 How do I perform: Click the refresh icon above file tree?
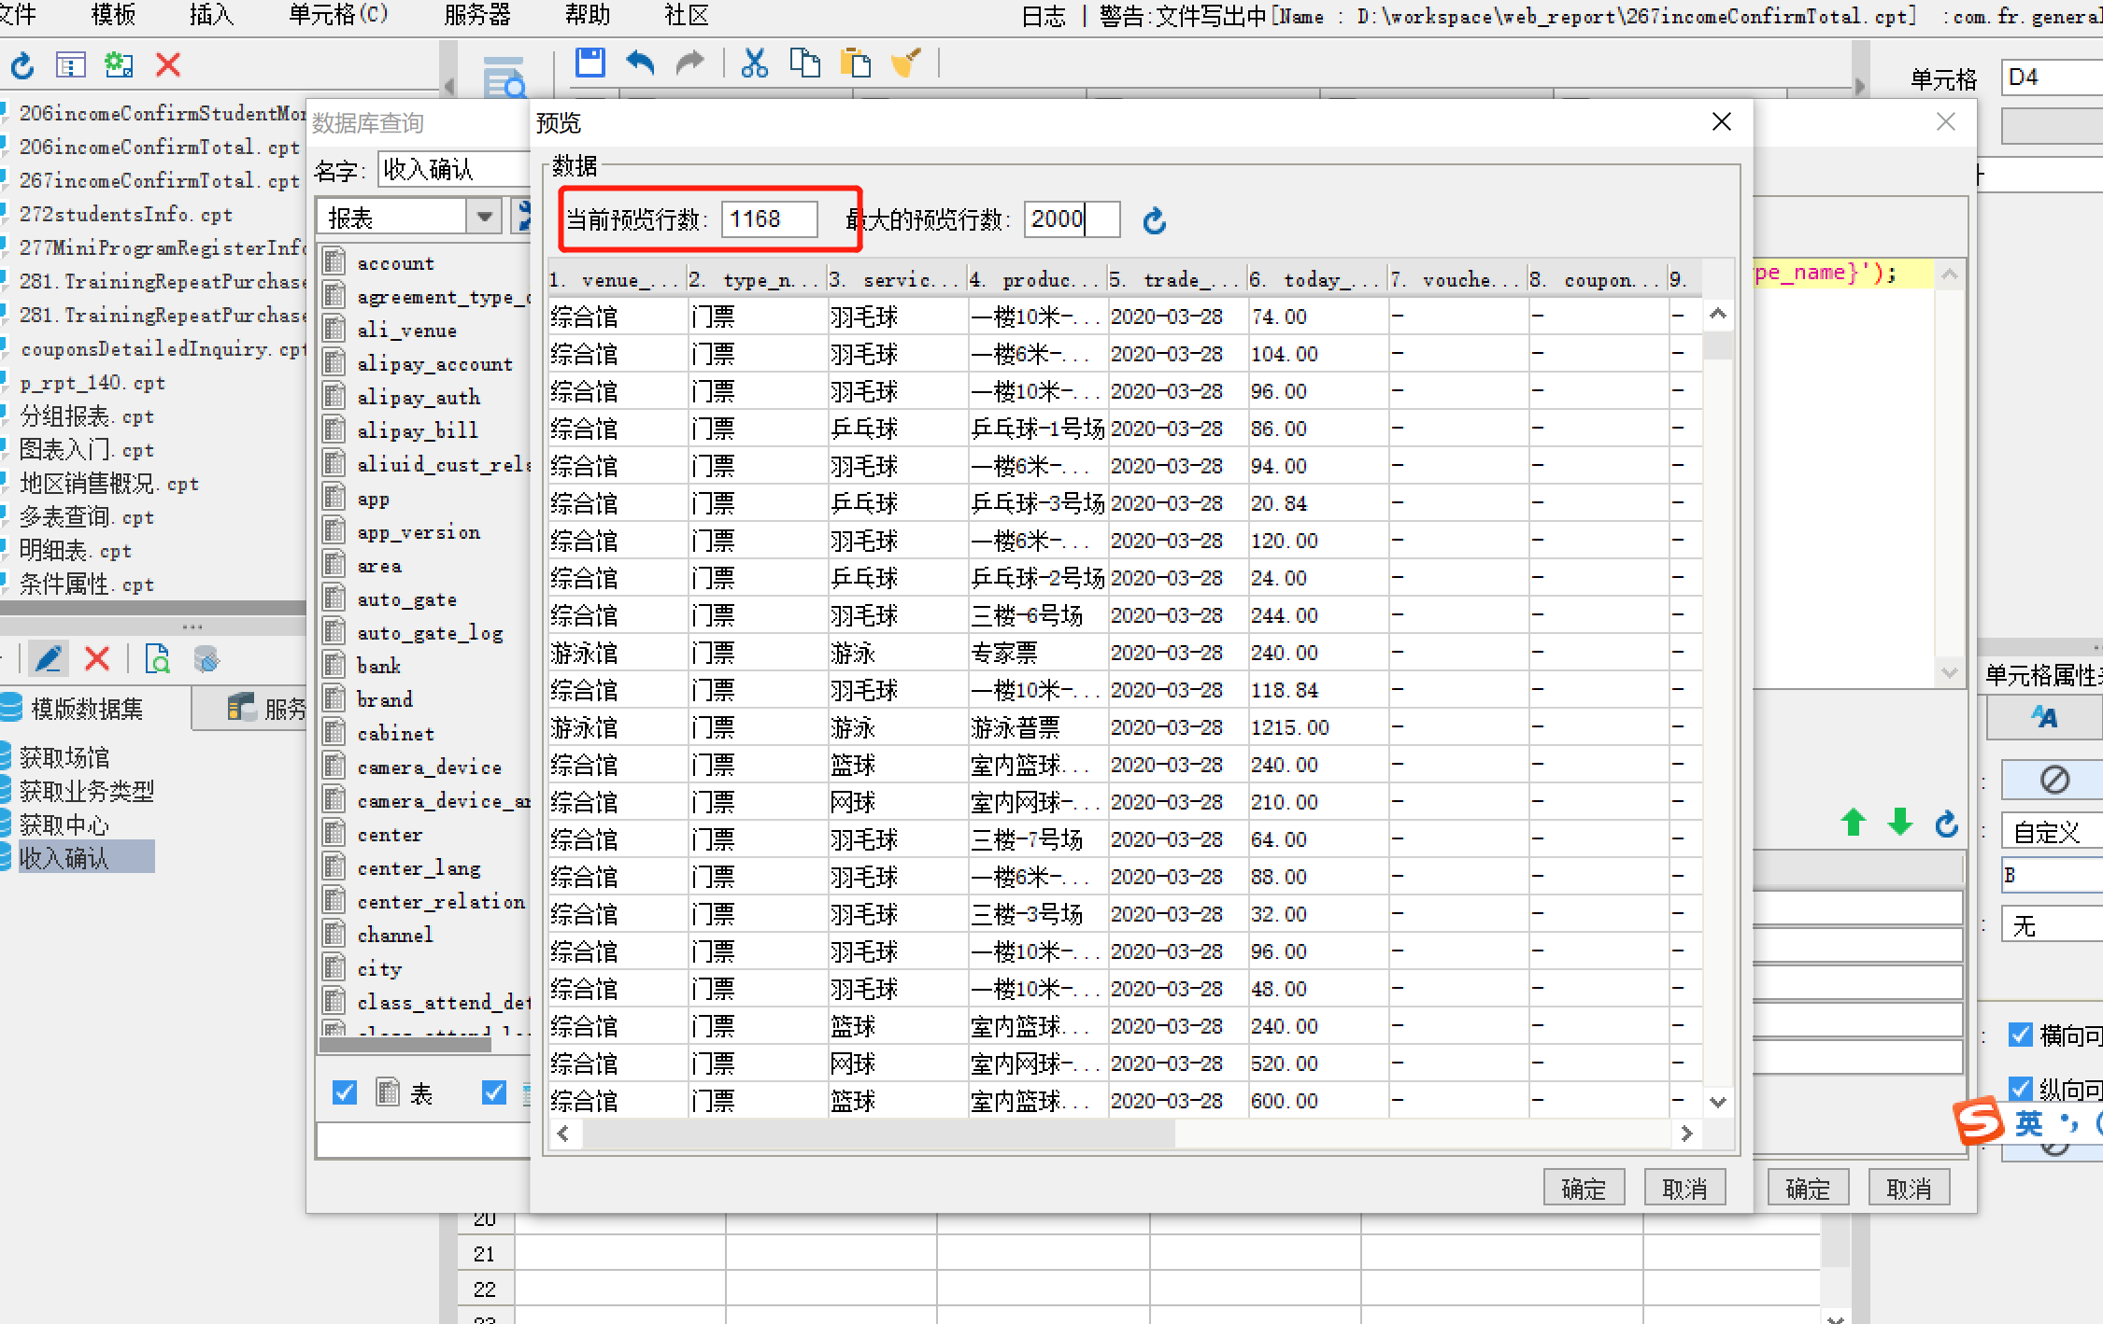(x=22, y=65)
